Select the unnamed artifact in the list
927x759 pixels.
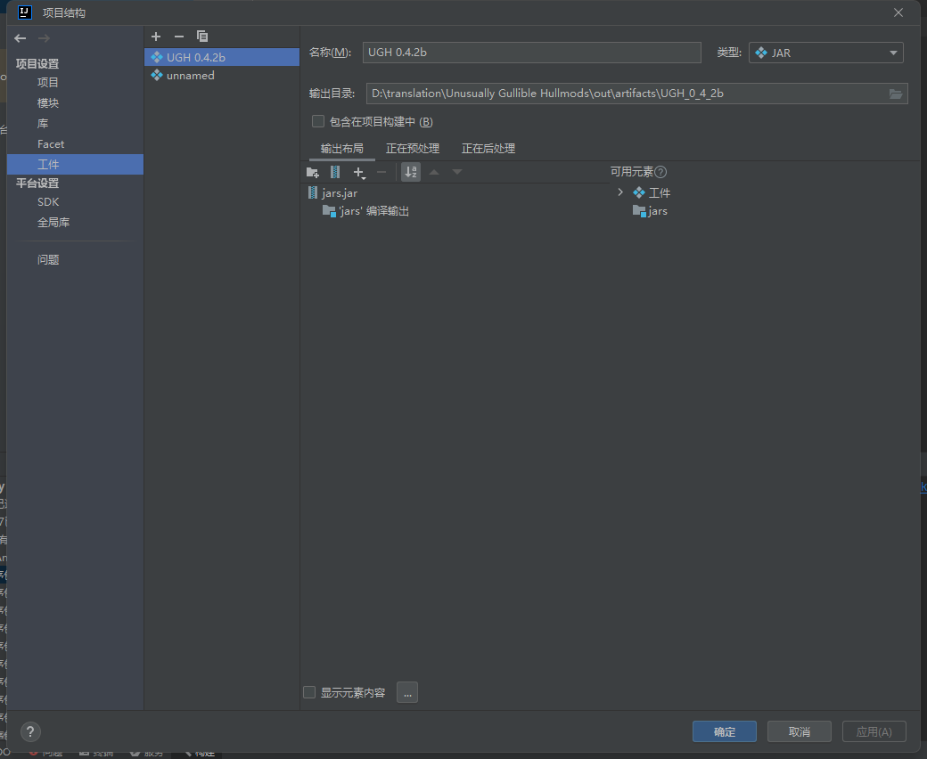tap(190, 76)
